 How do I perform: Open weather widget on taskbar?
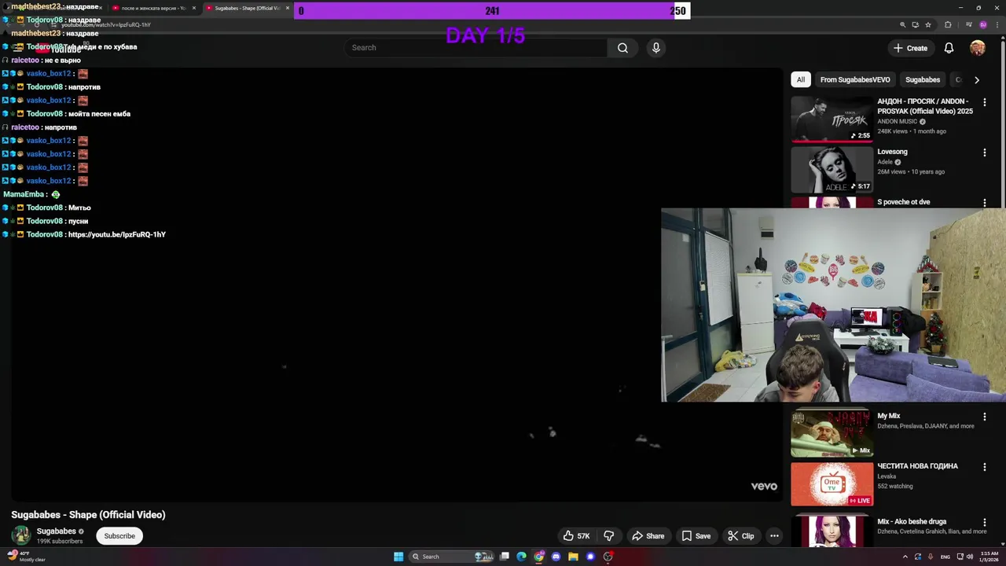pos(27,557)
